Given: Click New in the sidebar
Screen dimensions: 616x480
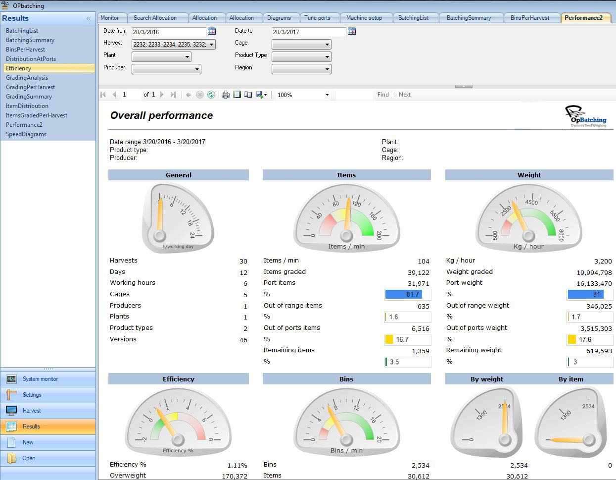Looking at the screenshot, I should [48, 442].
